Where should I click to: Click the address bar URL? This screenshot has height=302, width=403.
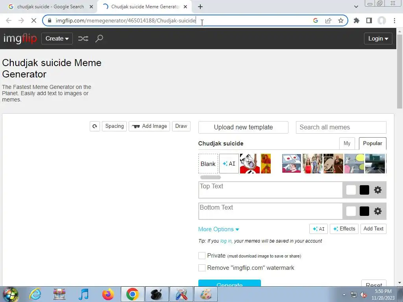[126, 20]
